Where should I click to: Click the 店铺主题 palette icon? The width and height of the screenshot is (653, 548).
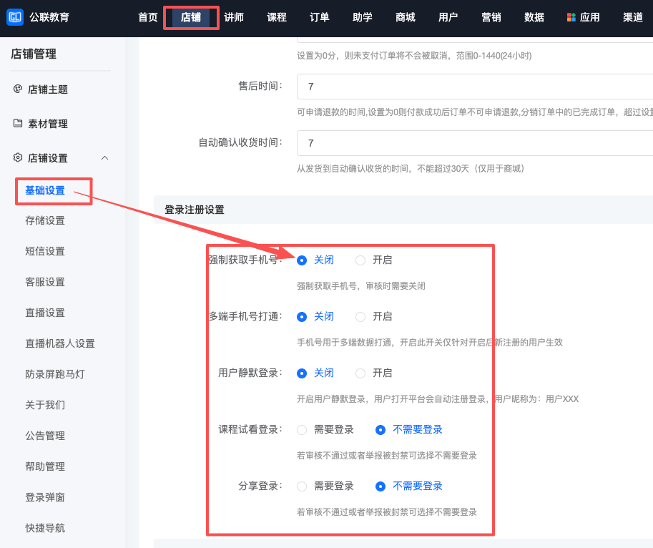pos(18,89)
